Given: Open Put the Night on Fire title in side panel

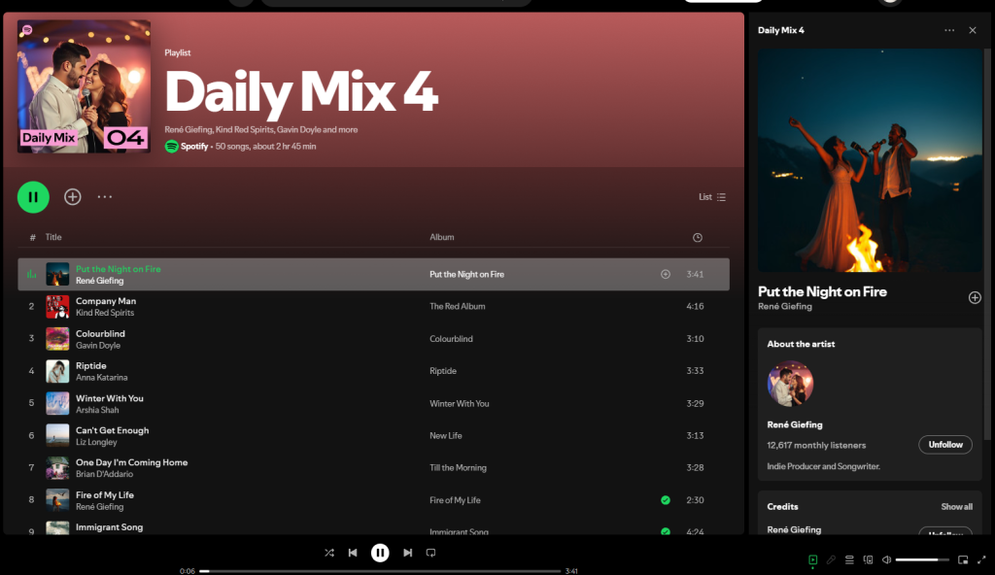Looking at the screenshot, I should click(x=822, y=291).
